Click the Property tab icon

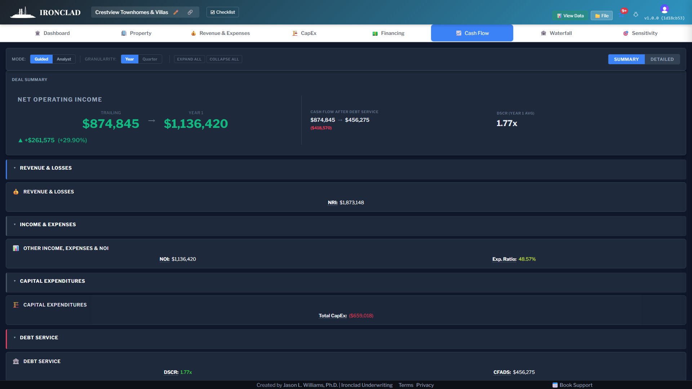[124, 33]
